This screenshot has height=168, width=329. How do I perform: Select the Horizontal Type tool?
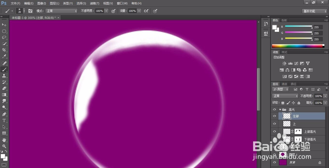(4, 121)
